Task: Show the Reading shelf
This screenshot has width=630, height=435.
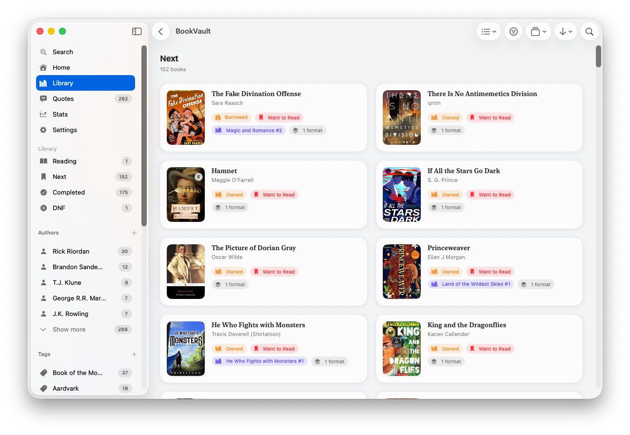Action: coord(85,161)
